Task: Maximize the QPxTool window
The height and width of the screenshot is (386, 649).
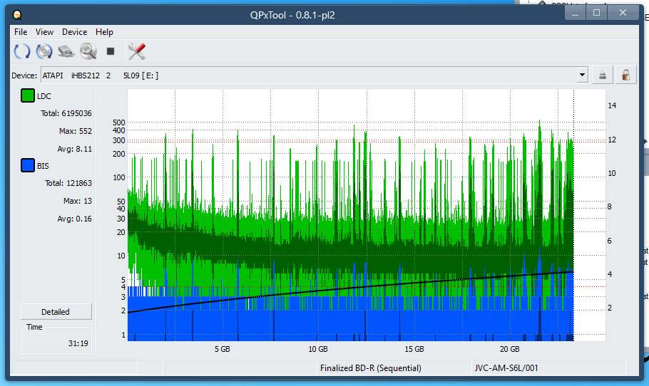Action: (597, 12)
